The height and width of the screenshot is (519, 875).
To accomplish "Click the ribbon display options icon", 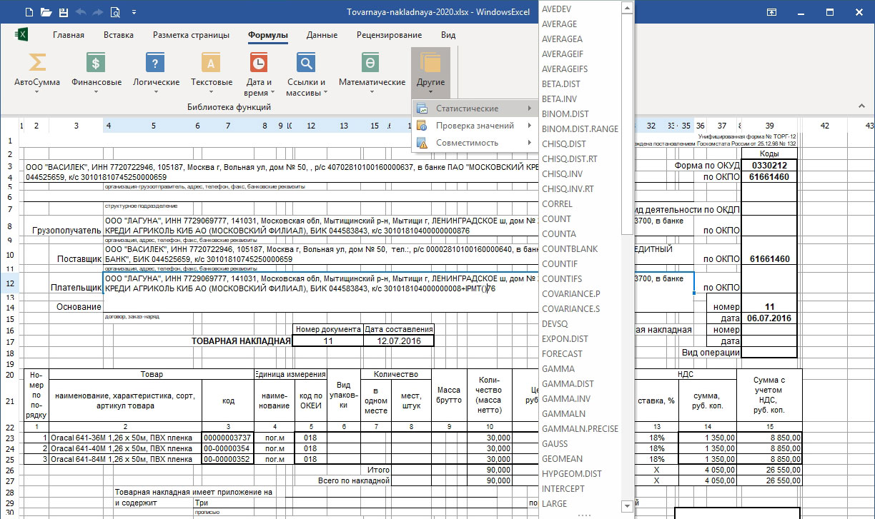I will pyautogui.click(x=772, y=12).
